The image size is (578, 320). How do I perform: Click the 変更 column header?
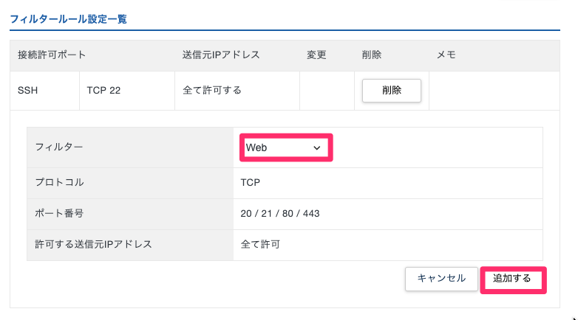point(316,55)
